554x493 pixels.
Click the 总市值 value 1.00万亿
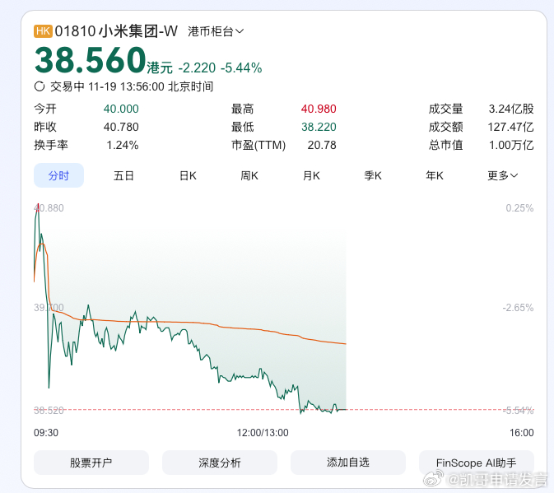[x=511, y=145]
